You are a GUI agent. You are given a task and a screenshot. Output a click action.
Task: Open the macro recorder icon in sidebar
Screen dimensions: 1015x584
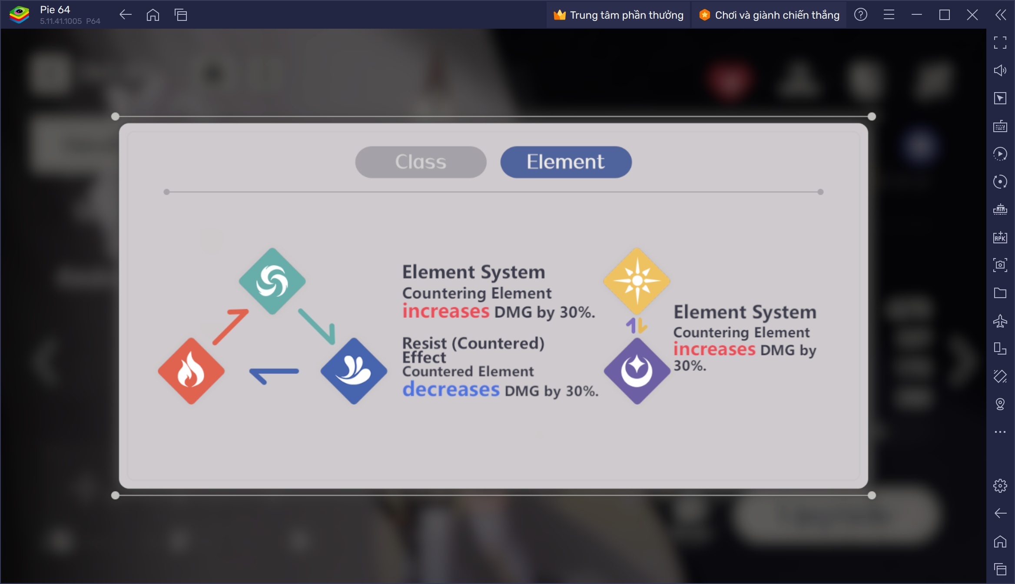(x=1000, y=182)
